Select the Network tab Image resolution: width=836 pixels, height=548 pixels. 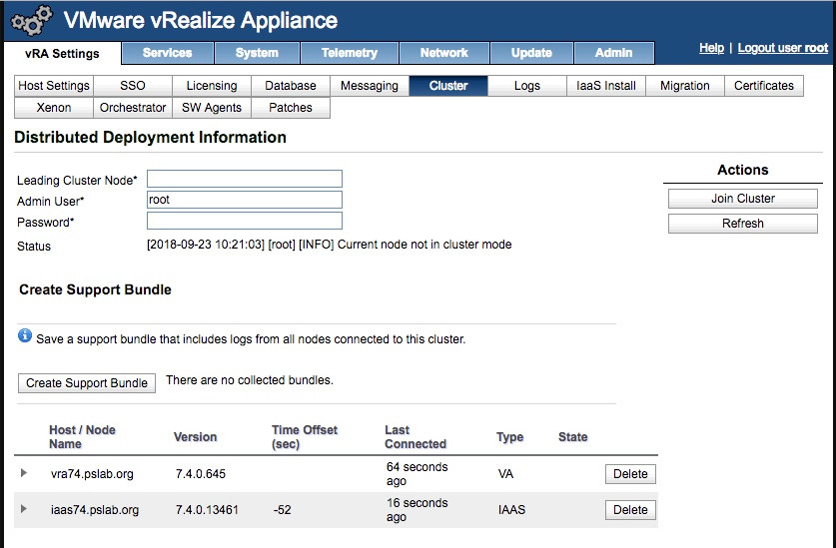[444, 53]
